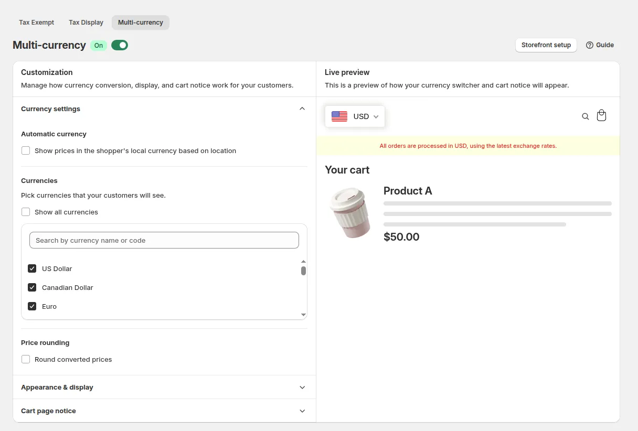Click the Guide question mark icon

(x=590, y=45)
